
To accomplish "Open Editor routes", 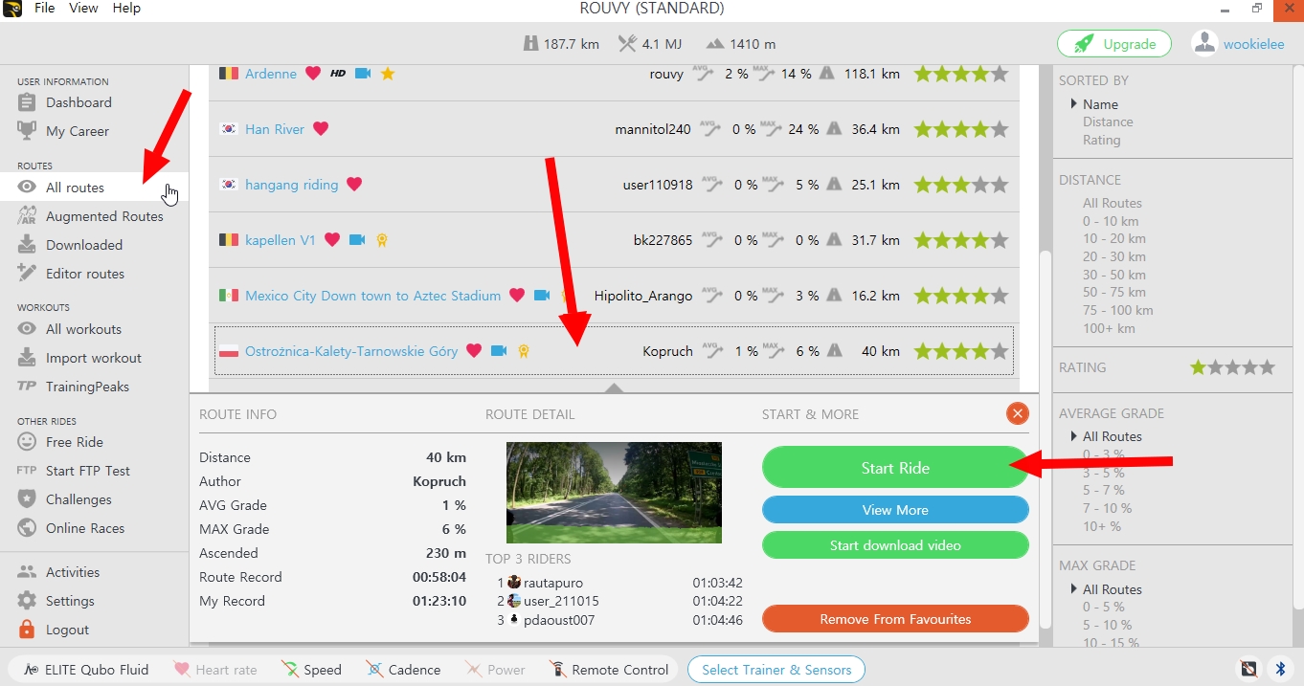I will pyautogui.click(x=85, y=274).
